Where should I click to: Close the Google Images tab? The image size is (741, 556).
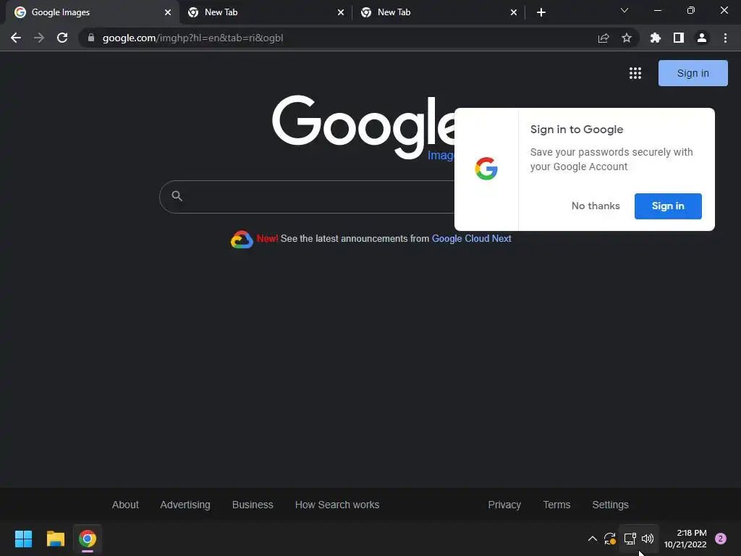(x=168, y=12)
